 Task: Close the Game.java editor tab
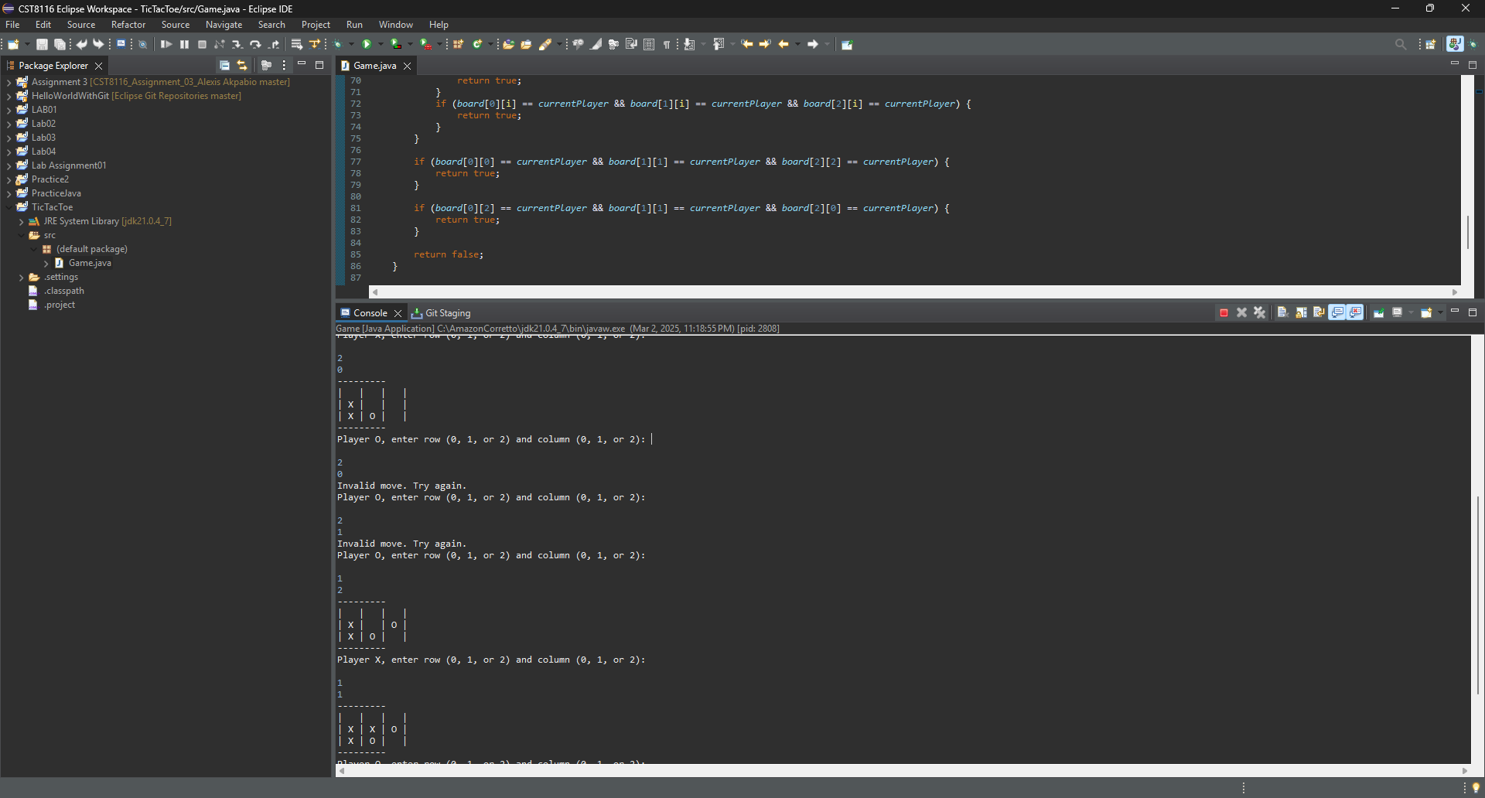[x=407, y=66]
